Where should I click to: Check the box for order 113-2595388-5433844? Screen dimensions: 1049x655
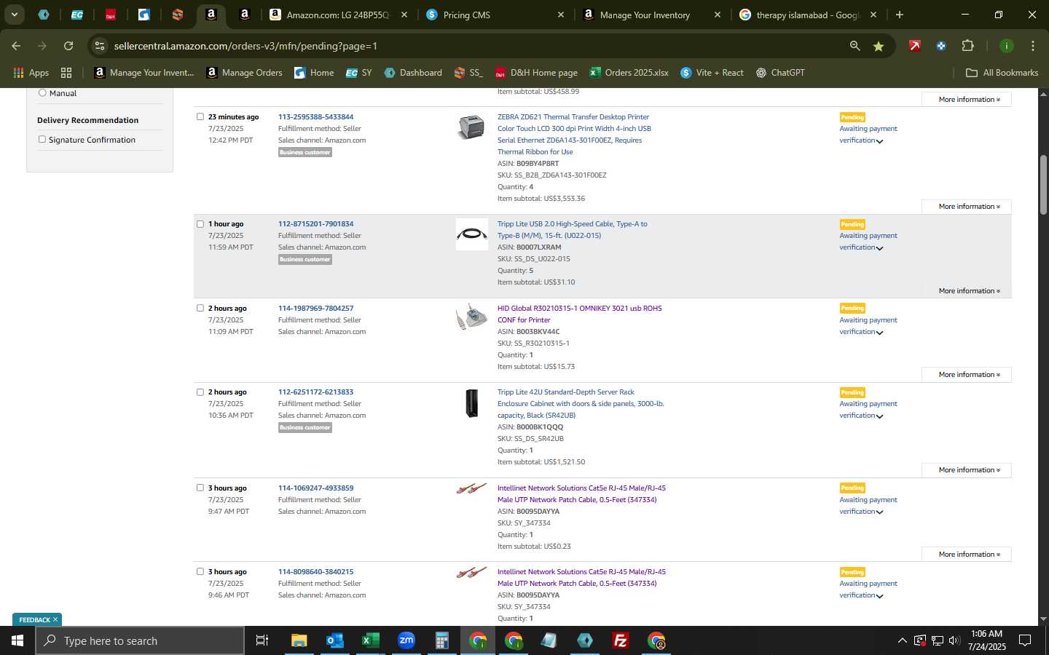click(x=200, y=116)
